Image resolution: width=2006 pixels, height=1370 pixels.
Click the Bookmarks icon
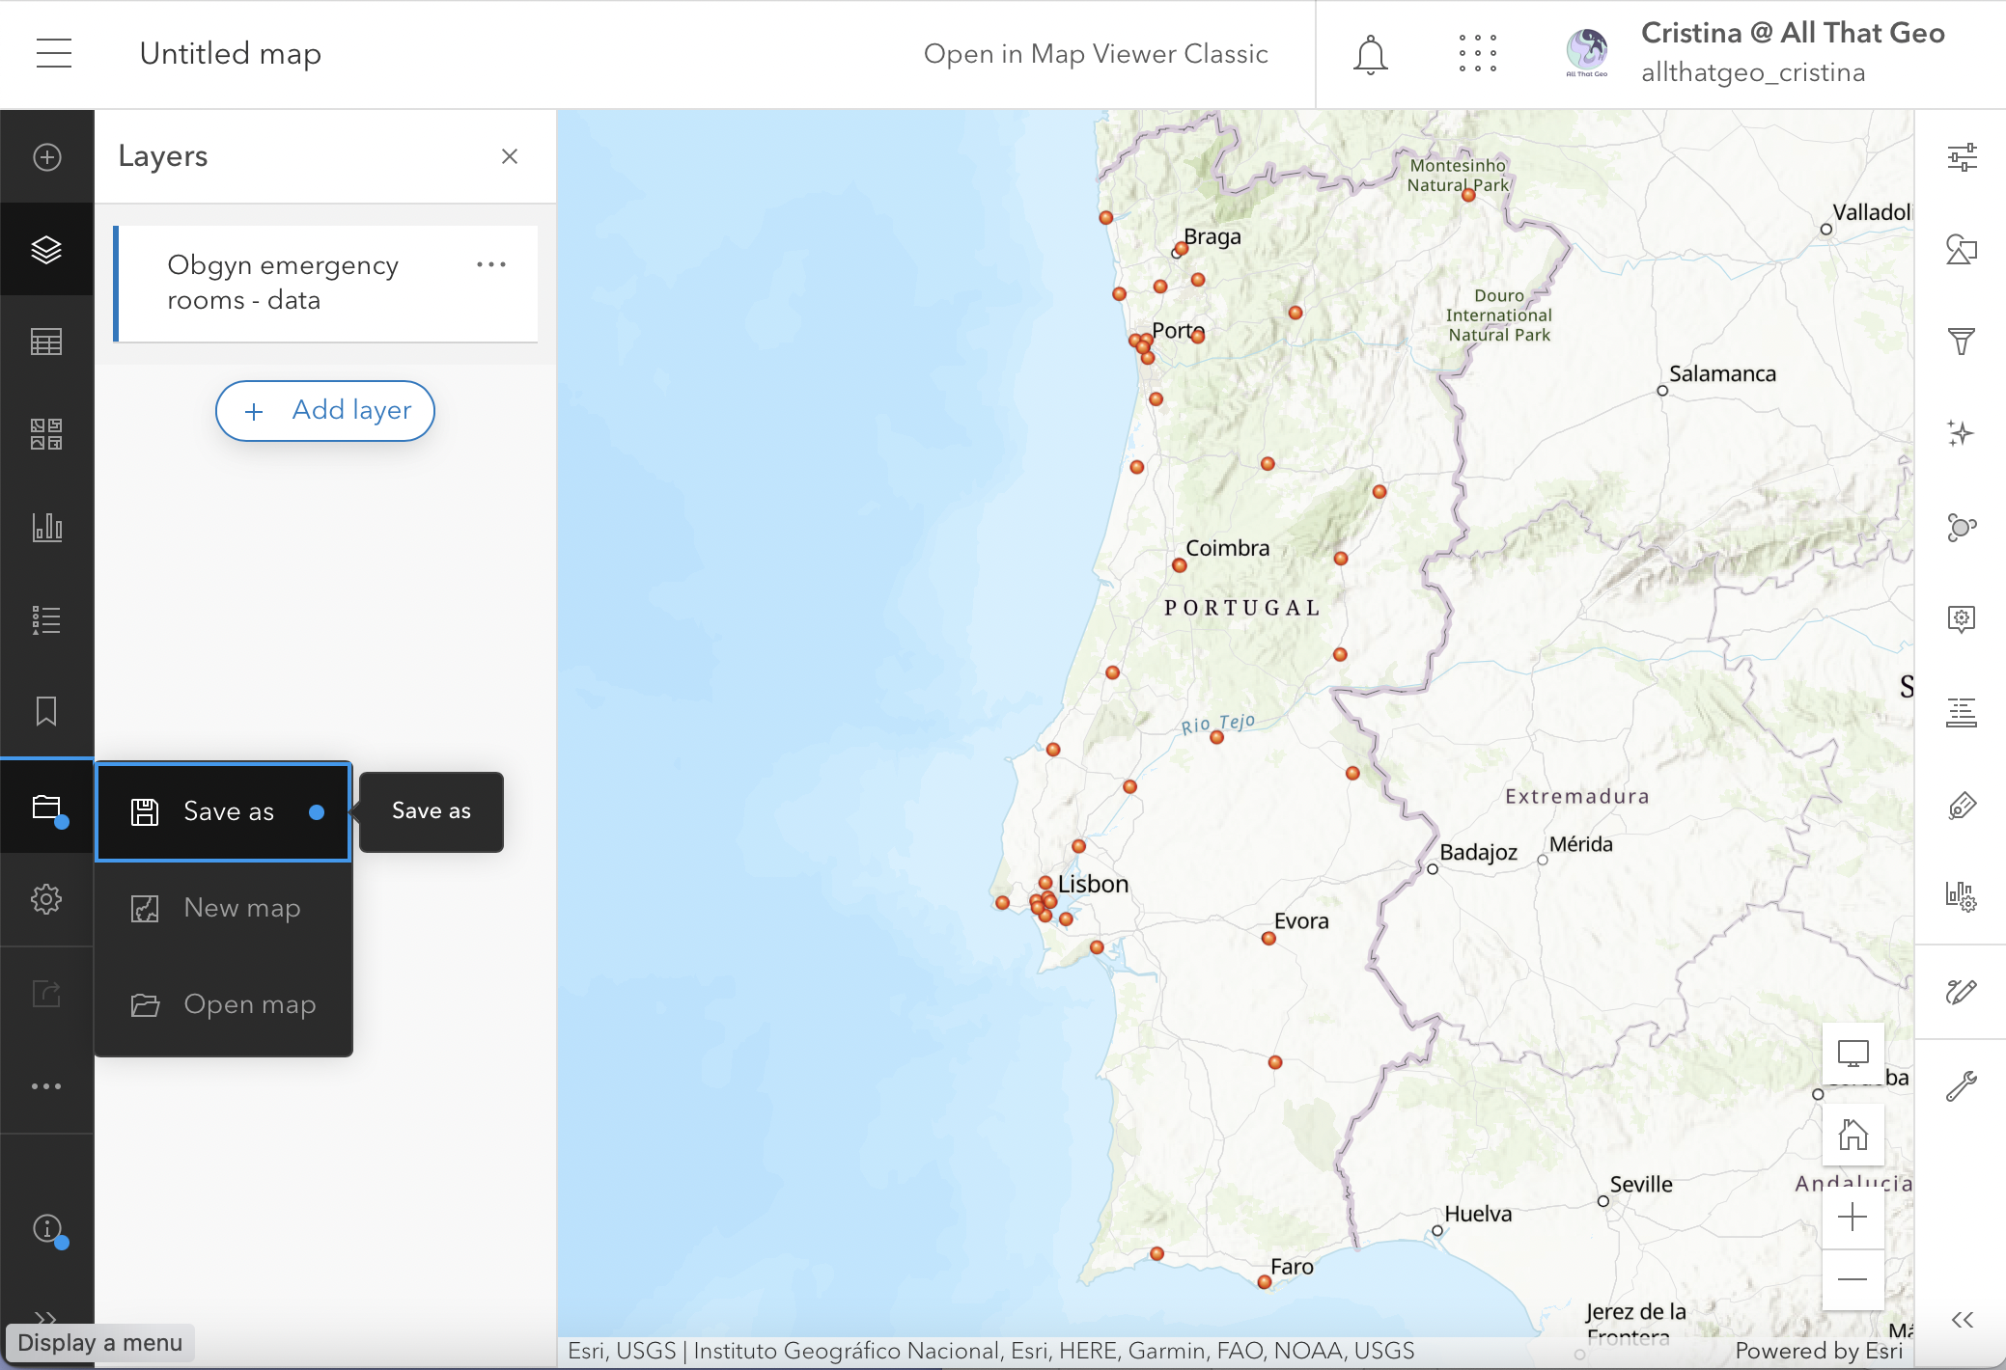(x=44, y=712)
